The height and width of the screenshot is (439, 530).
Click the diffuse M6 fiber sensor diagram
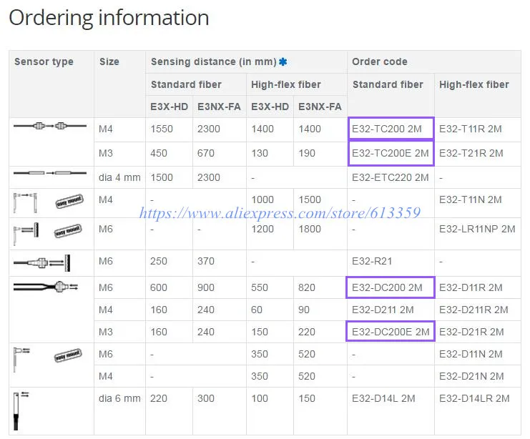point(46,287)
